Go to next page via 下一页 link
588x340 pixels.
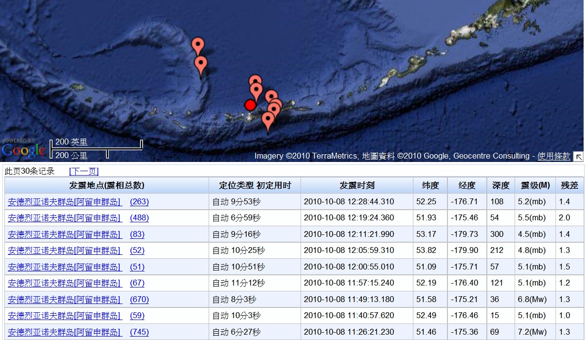[84, 171]
